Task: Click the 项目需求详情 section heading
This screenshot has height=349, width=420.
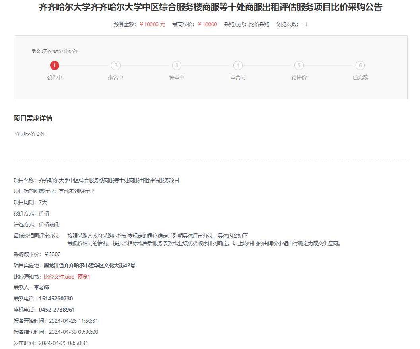Action: 33,119
